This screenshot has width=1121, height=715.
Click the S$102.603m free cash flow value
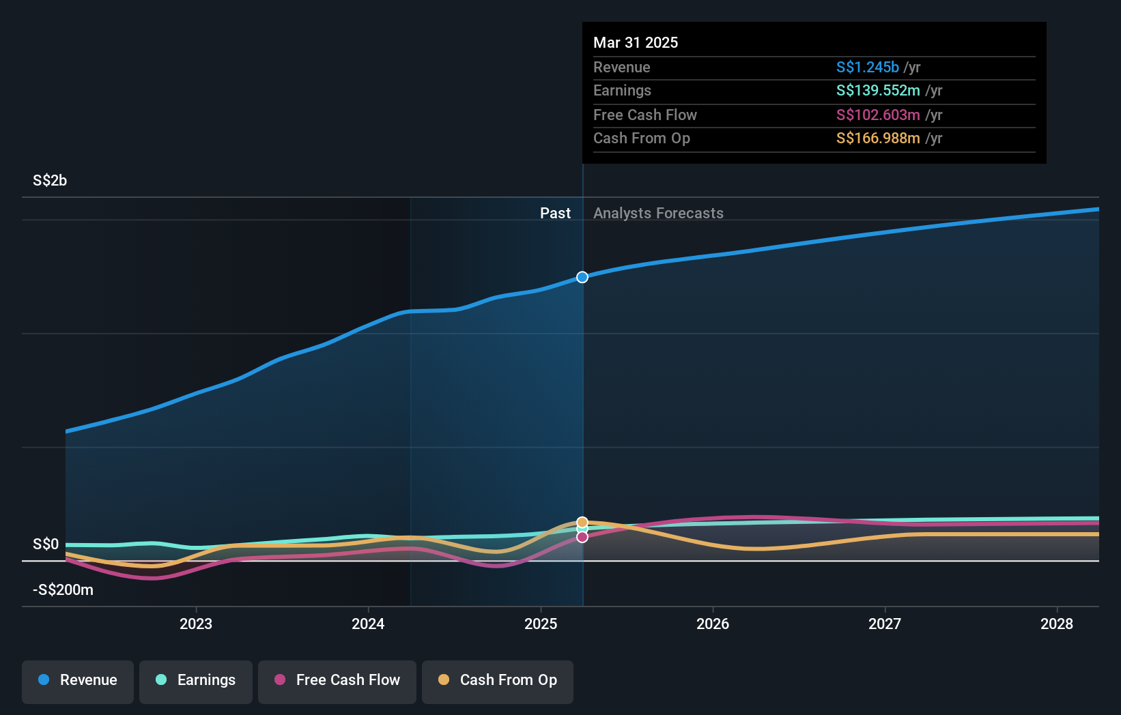[x=878, y=115]
